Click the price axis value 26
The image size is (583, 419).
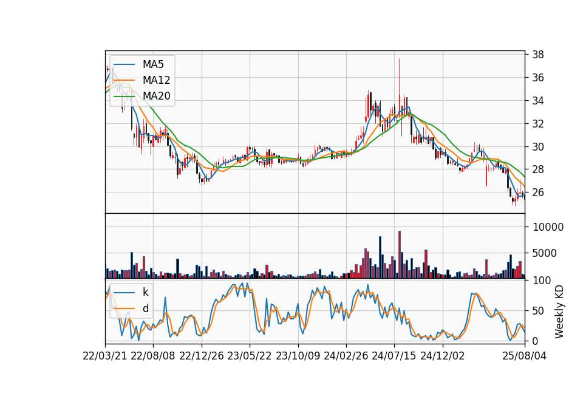[x=538, y=192]
